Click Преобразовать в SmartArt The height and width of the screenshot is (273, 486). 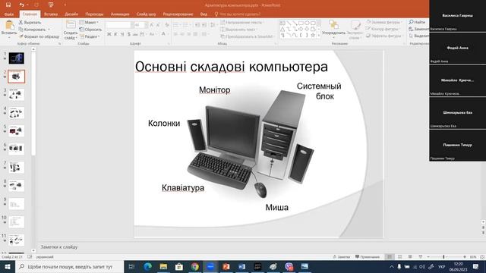click(x=248, y=36)
